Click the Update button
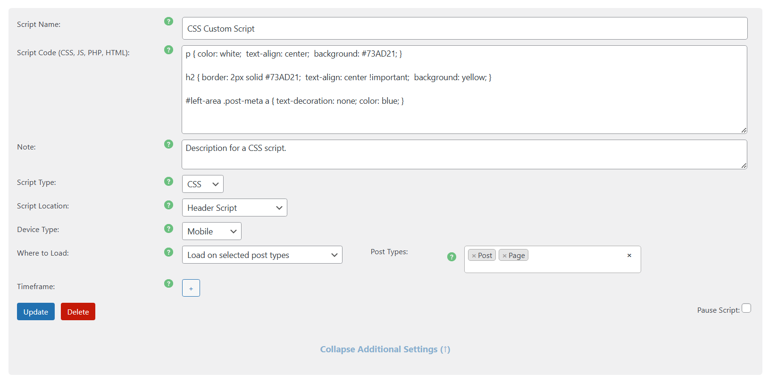This screenshot has width=769, height=382. (36, 312)
